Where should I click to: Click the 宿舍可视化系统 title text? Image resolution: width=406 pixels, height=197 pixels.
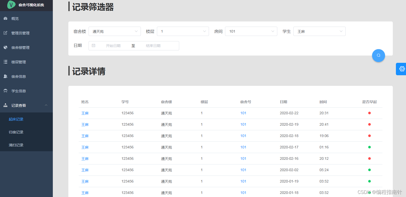31,5
